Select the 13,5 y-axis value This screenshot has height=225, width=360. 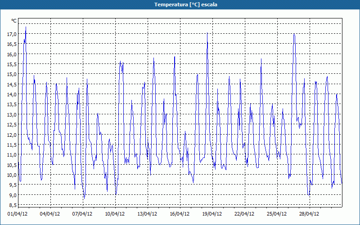[12, 104]
